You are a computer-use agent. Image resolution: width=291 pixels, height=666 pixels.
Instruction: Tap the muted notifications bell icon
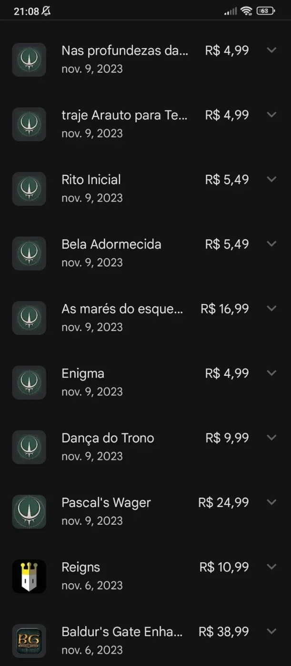pyautogui.click(x=46, y=11)
